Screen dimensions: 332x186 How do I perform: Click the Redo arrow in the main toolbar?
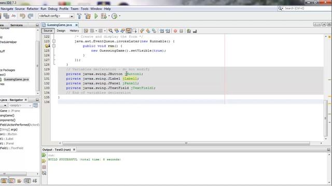pos(31,16)
